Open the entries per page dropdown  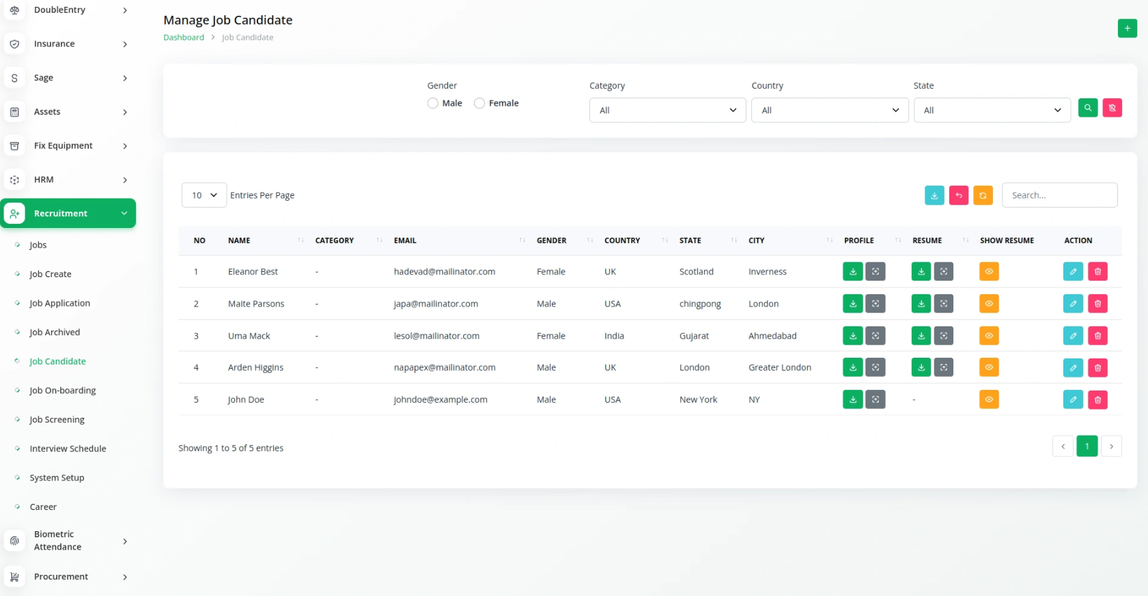click(204, 195)
